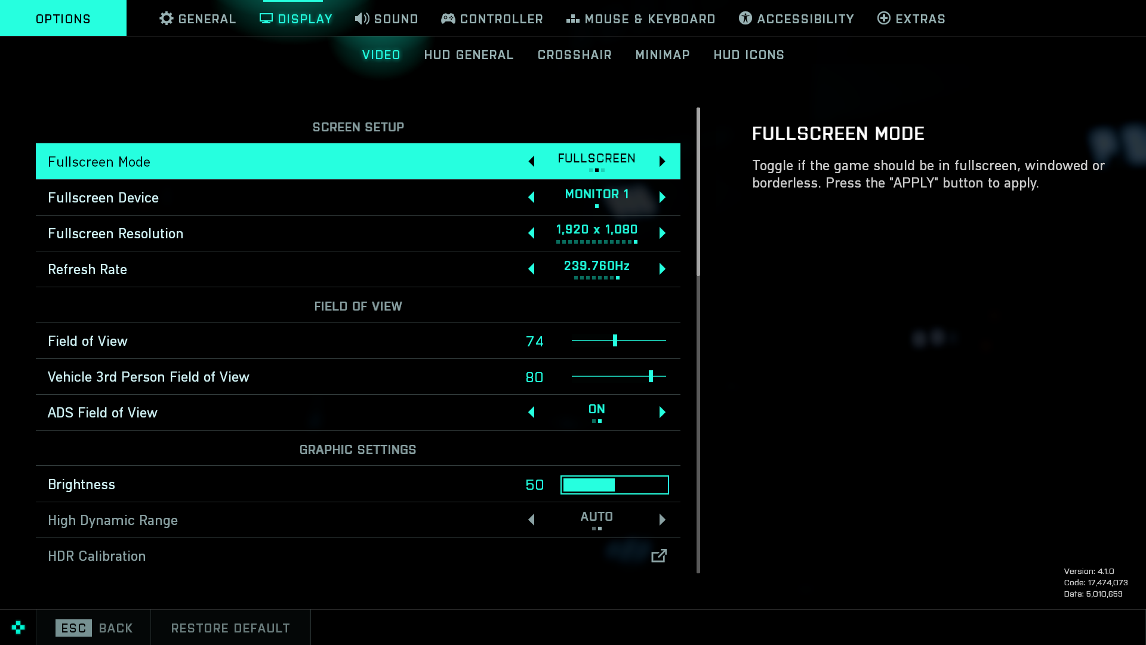Click the Accessibility icon
The height and width of the screenshot is (645, 1146).
point(744,19)
